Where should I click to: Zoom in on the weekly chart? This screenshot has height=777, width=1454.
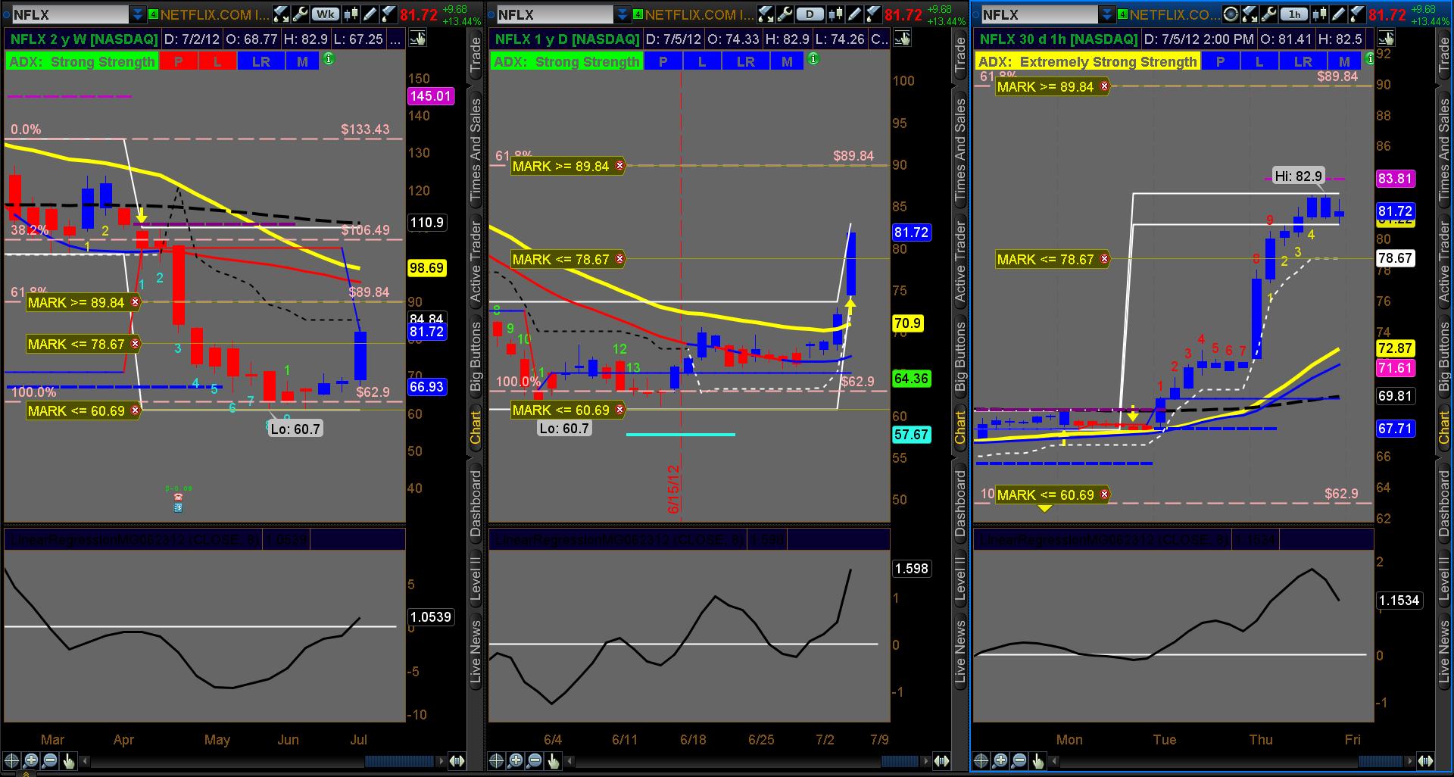click(x=31, y=760)
